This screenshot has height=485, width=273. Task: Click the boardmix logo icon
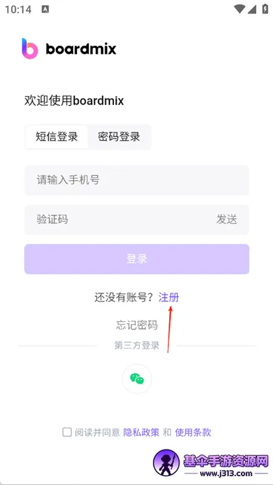point(30,48)
